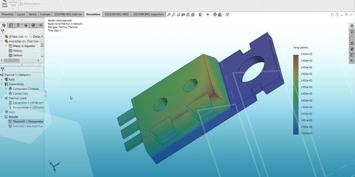Image resolution: width=355 pixels, height=177 pixels.
Task: Click the Zoom to Fit icon
Action: 169,15
